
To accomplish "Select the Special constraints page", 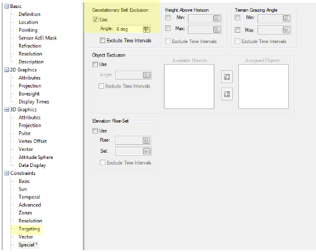I will [26, 245].
